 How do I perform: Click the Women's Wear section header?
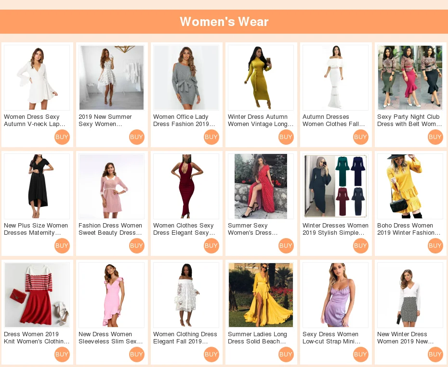tap(224, 22)
